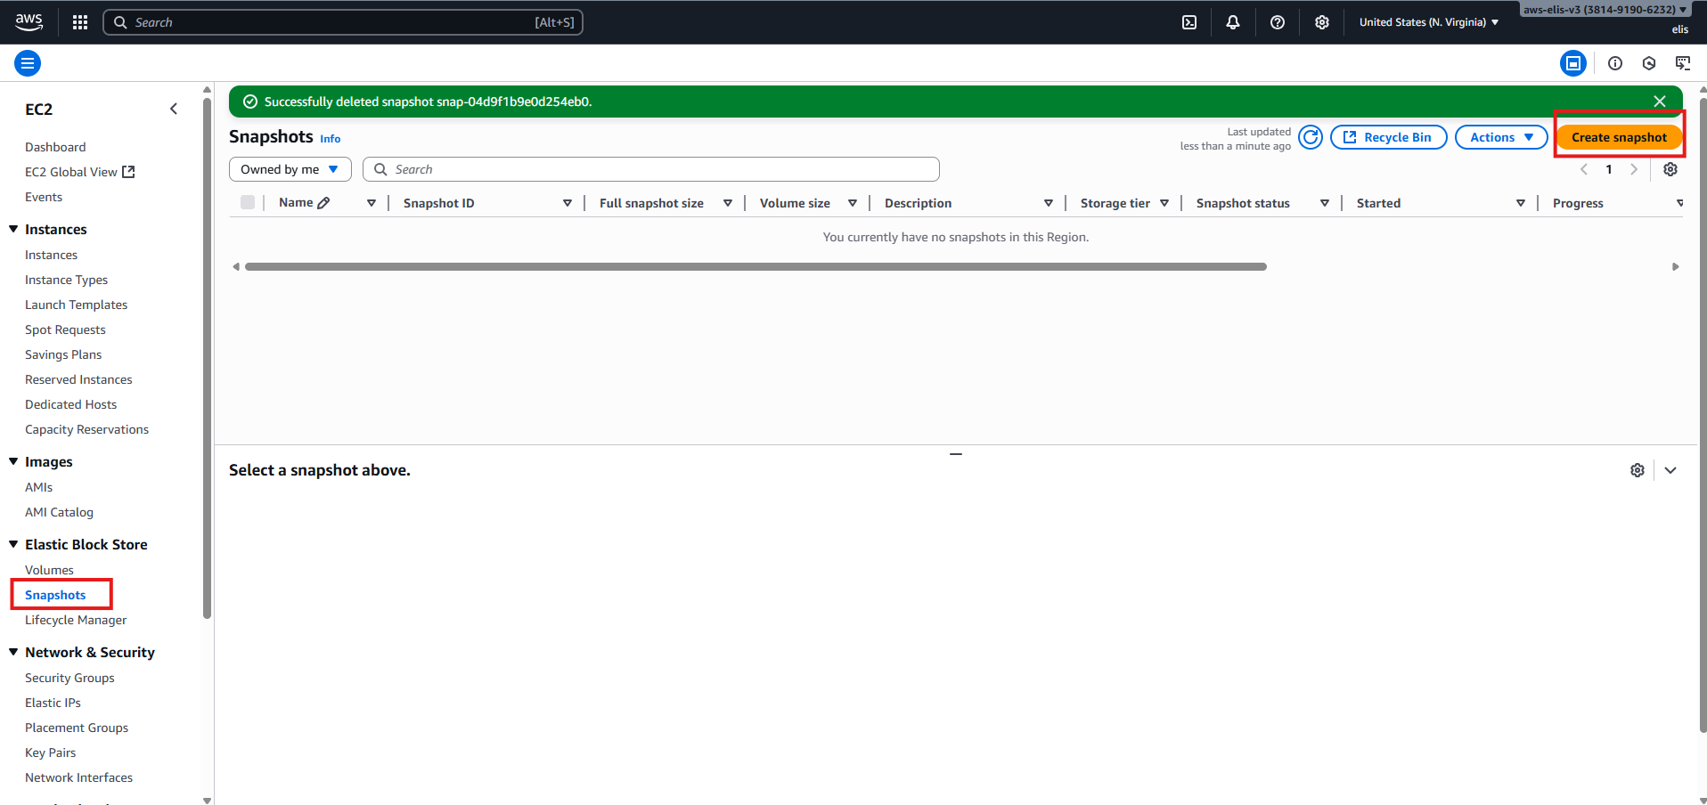Click the Create snapshot button
This screenshot has height=805, width=1707.
tap(1619, 137)
